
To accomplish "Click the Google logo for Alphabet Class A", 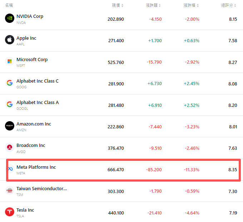I will [x=10, y=104].
